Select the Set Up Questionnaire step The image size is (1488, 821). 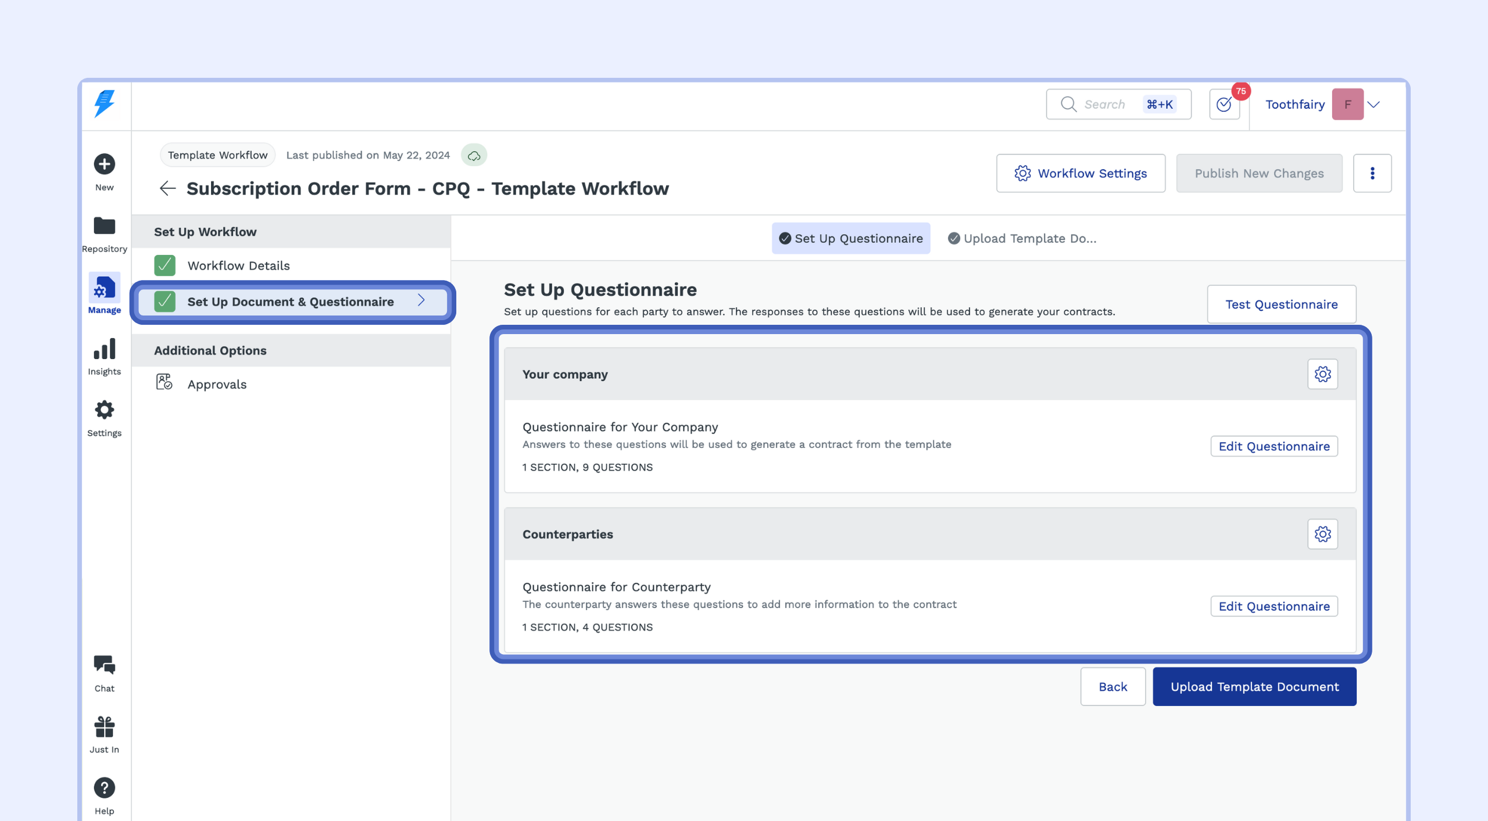click(851, 238)
